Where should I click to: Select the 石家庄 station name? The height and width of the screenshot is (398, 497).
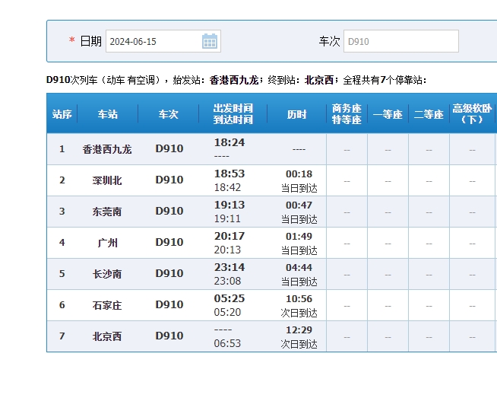pyautogui.click(x=107, y=305)
